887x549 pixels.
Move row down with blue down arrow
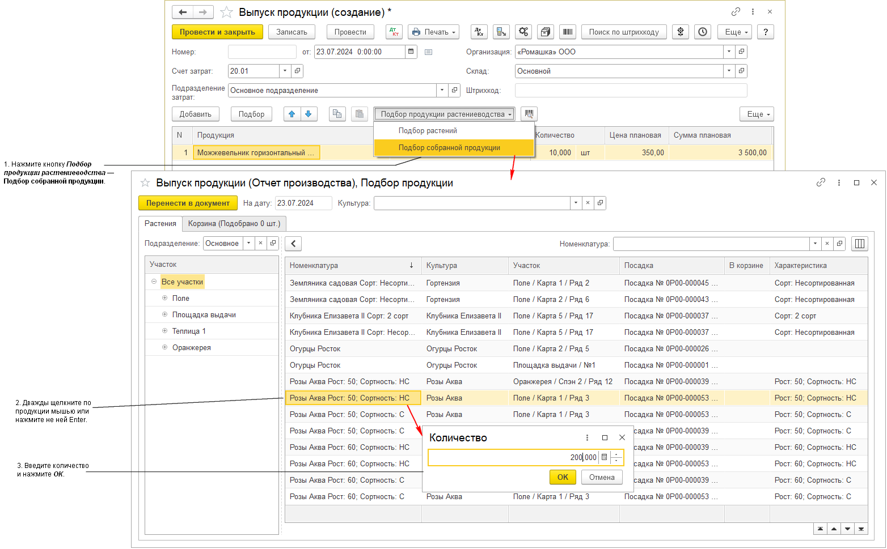[x=308, y=114]
